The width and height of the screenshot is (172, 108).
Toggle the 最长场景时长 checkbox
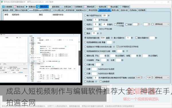(136, 38)
